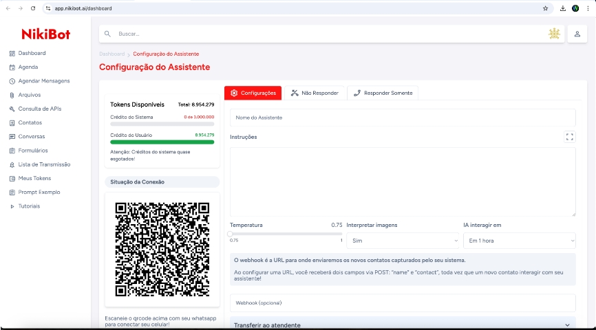Image resolution: width=596 pixels, height=330 pixels.
Task: Click the Agendar Mensagens clock icon
Action: tap(12, 81)
